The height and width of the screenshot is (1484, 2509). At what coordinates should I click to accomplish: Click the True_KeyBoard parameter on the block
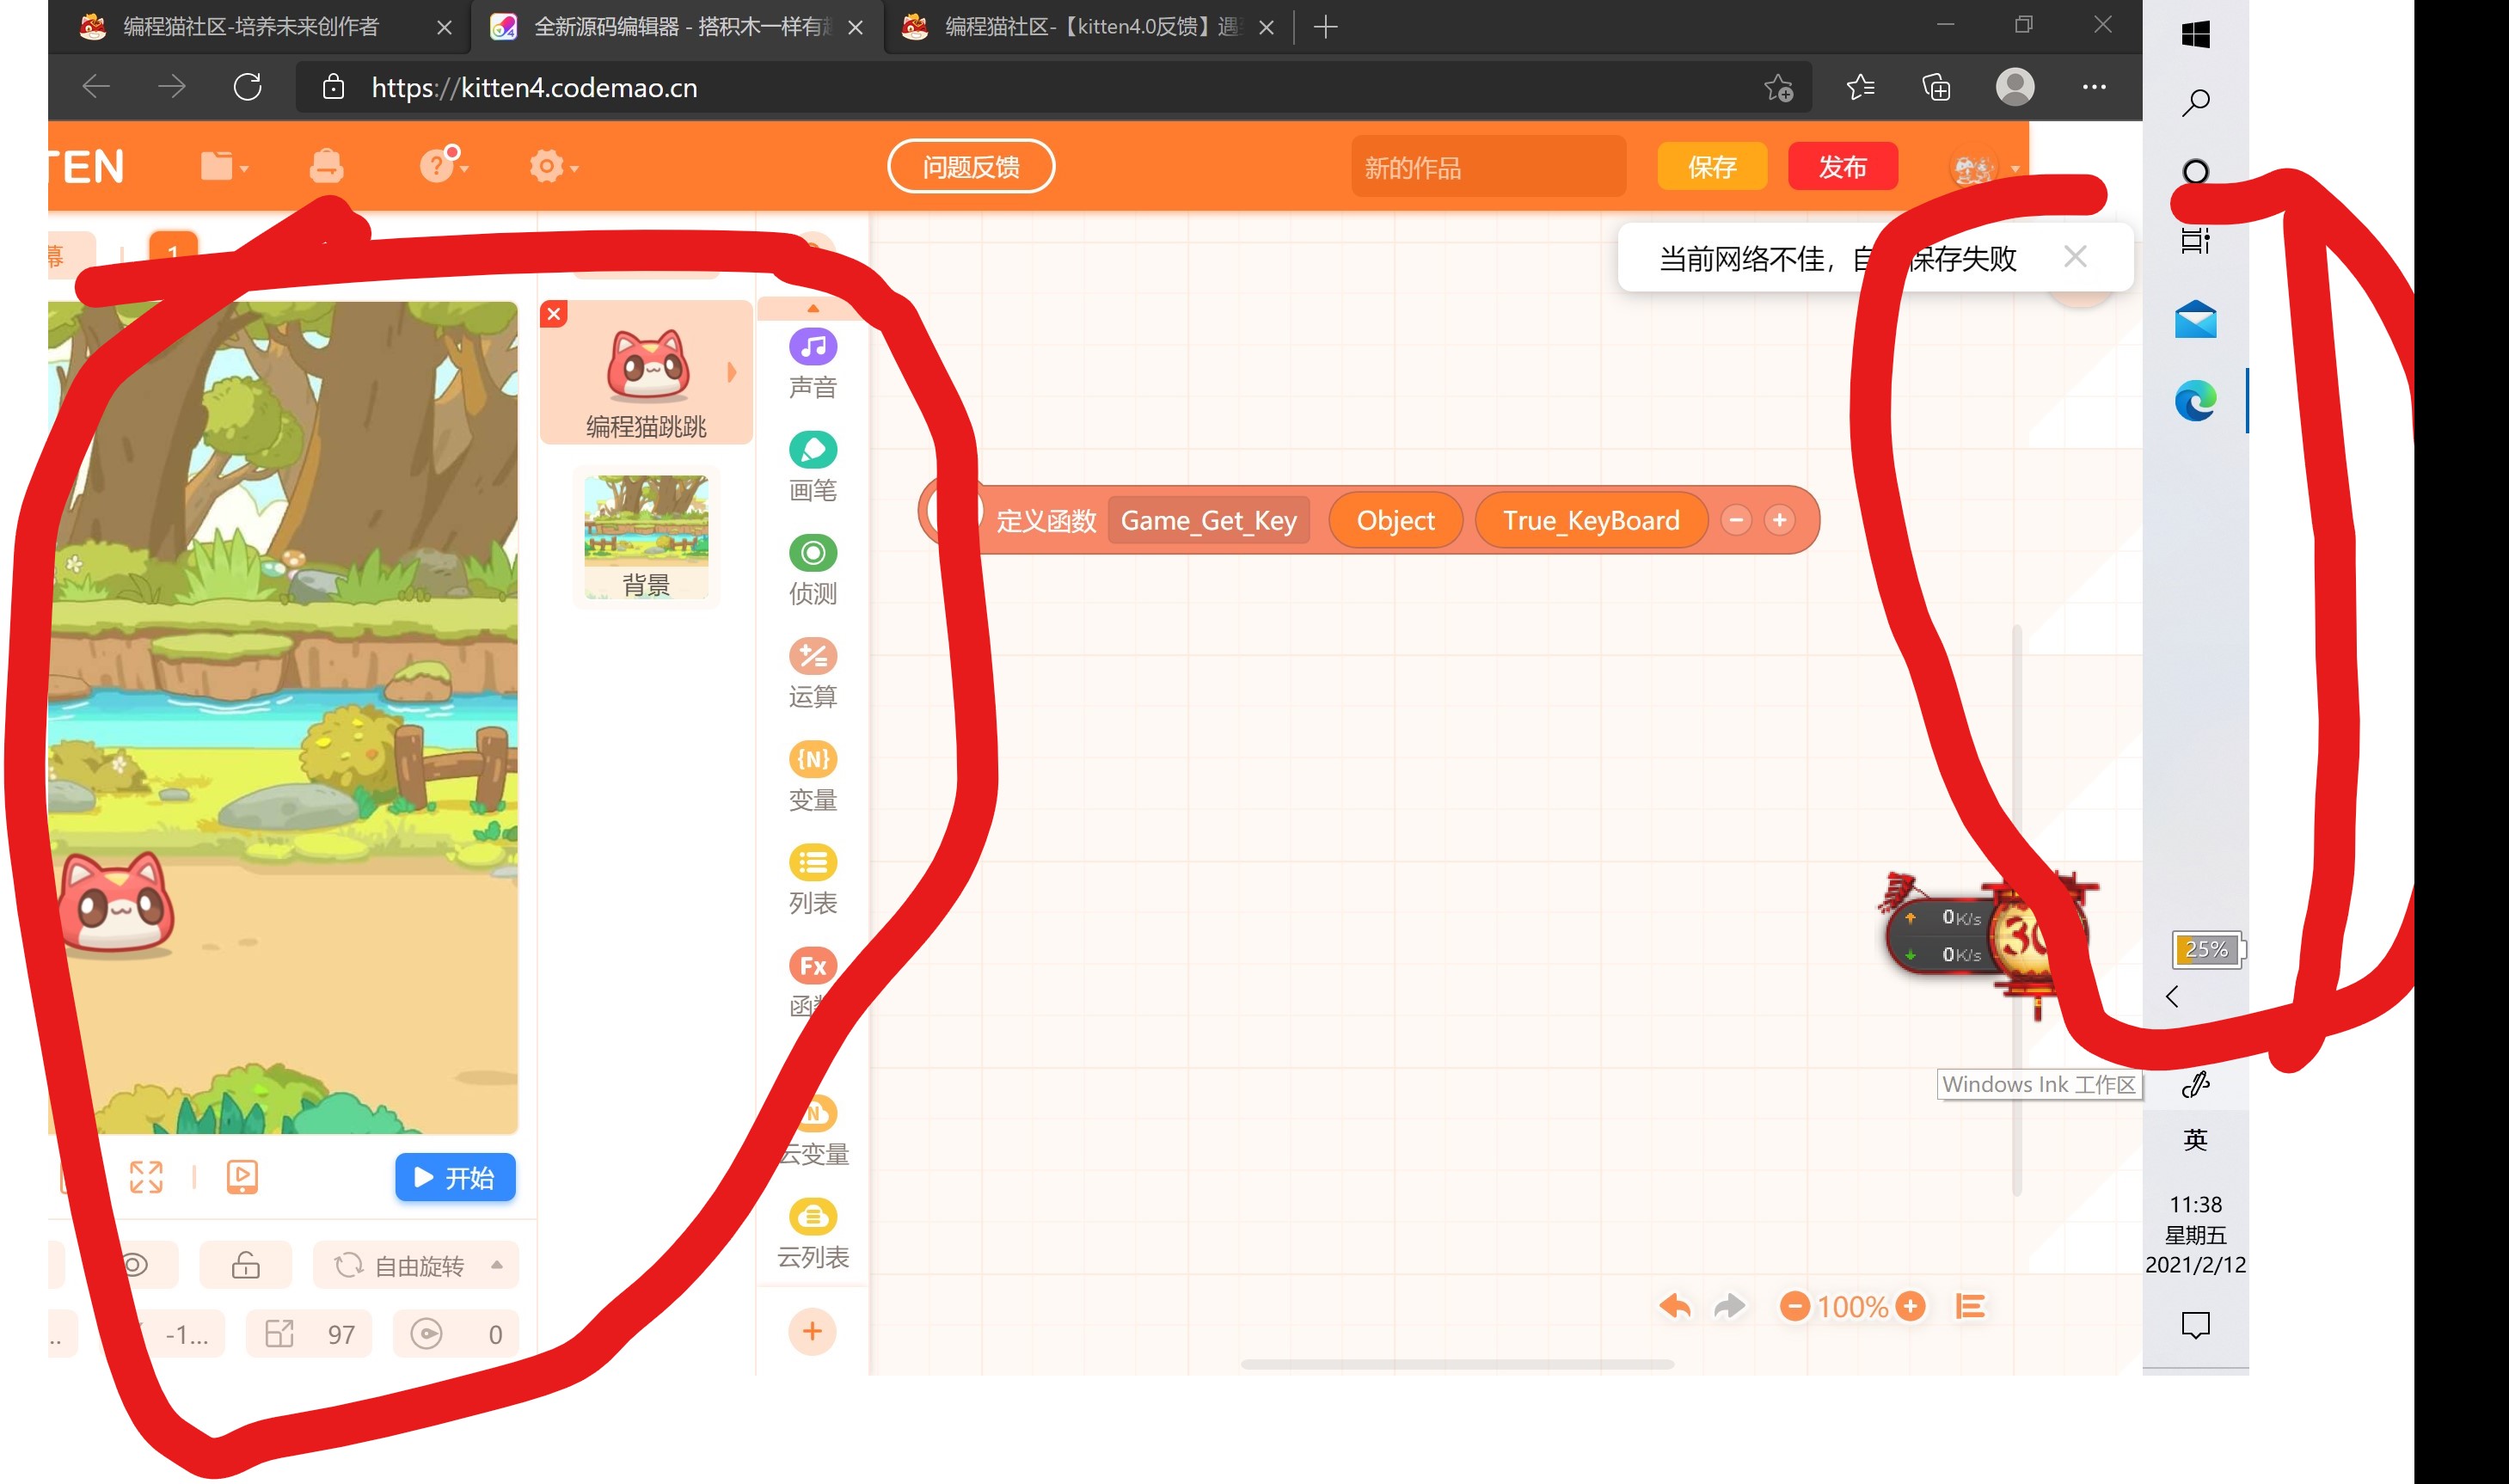coord(1591,520)
